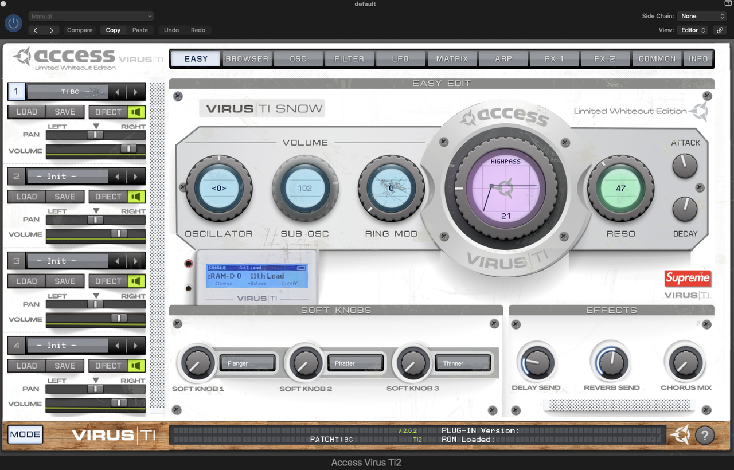The height and width of the screenshot is (470, 734).
Task: Click the Redo button
Action: [198, 30]
